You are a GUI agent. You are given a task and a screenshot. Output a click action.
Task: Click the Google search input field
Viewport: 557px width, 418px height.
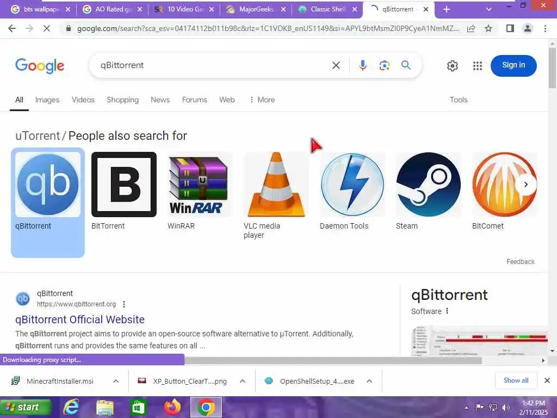point(213,65)
